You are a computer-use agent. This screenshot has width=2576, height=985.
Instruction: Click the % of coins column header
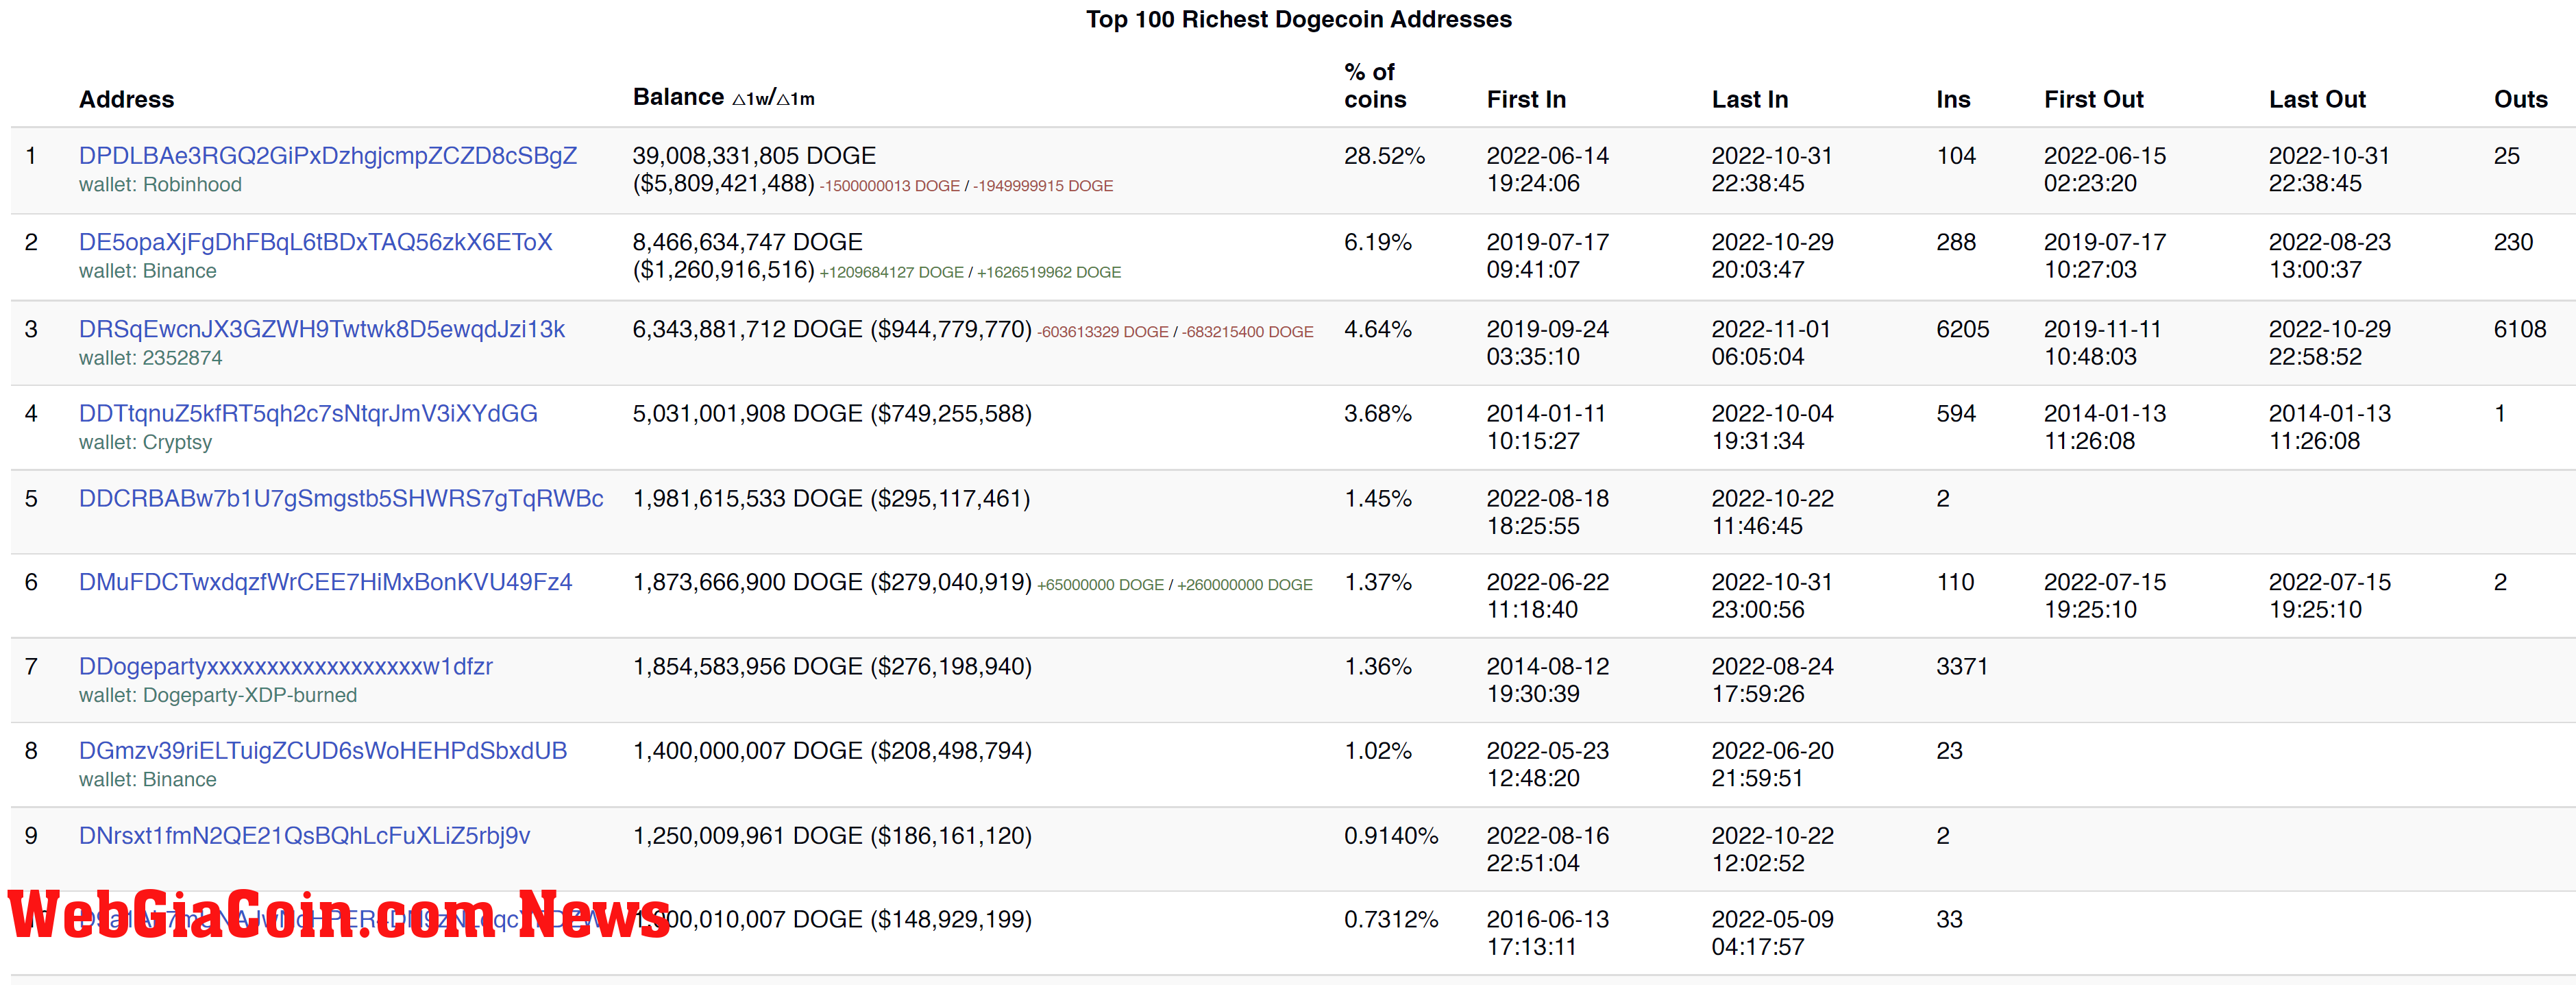pos(1375,86)
